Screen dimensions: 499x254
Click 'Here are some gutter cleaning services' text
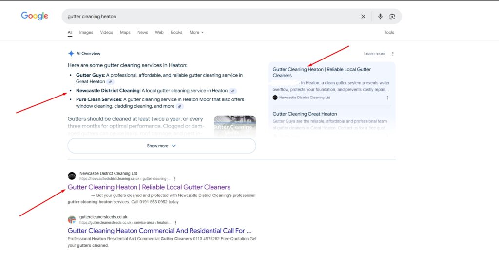128,65
